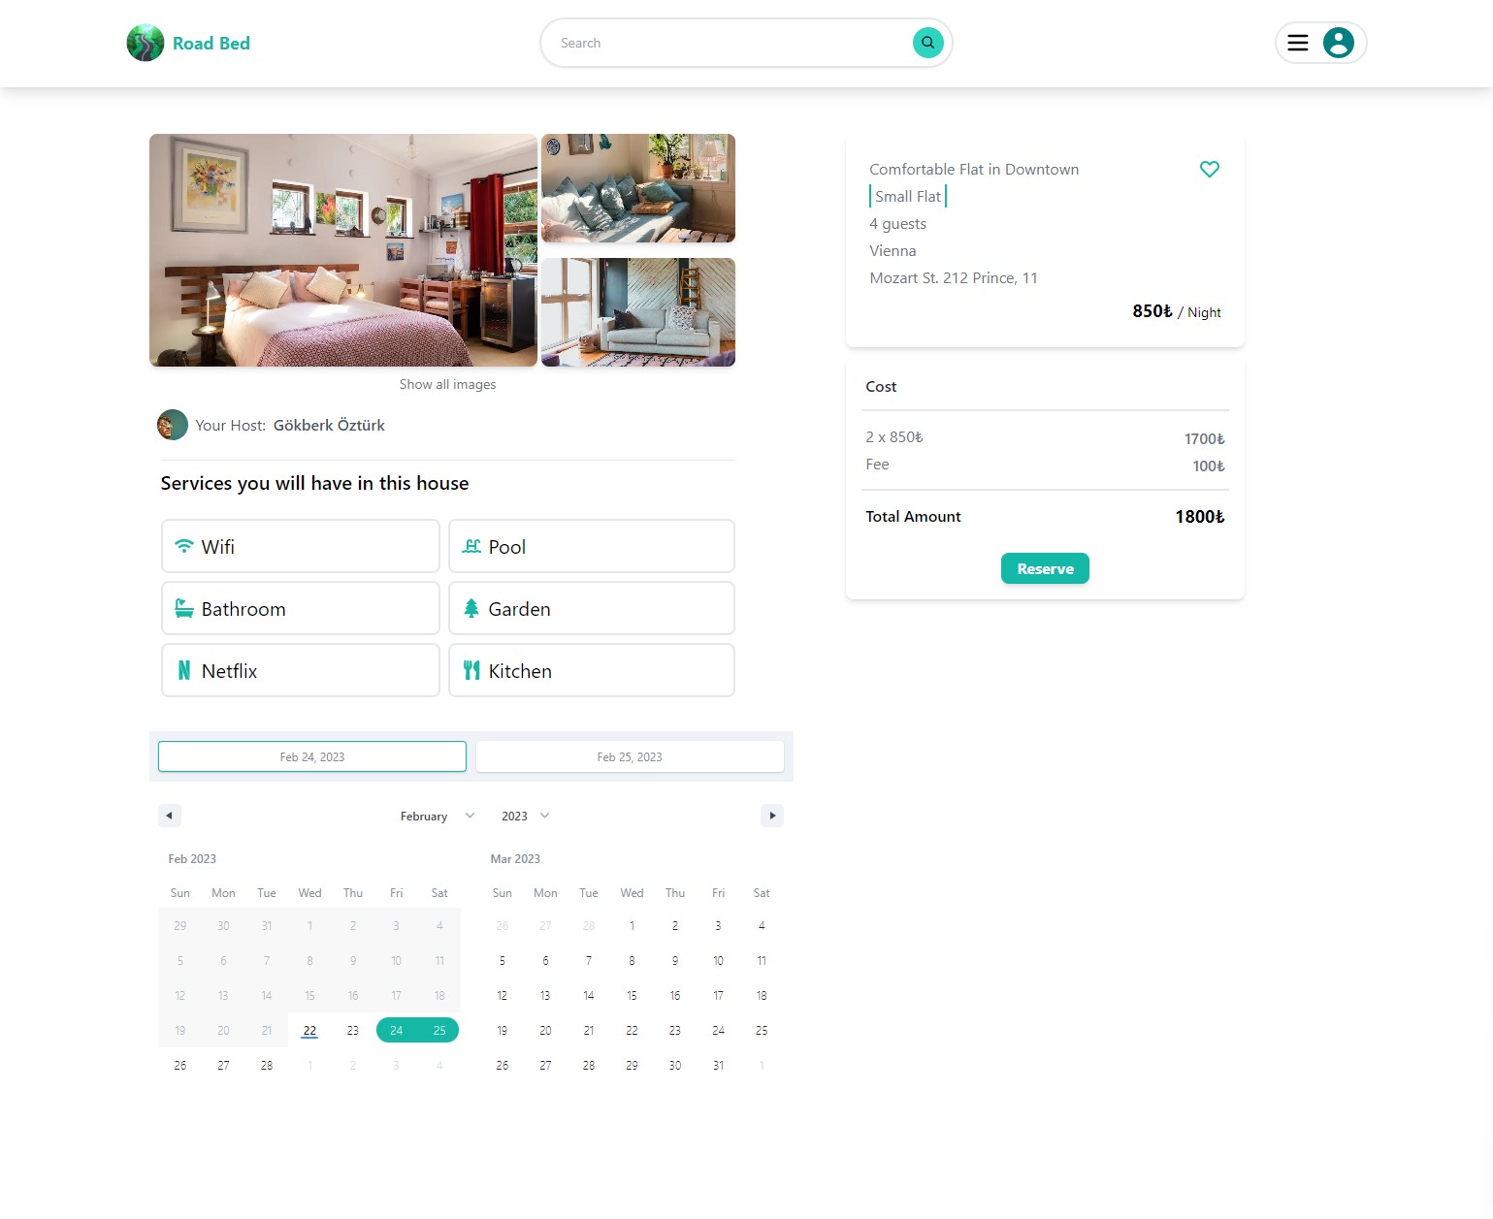This screenshot has width=1493, height=1219.
Task: Click the Reserve button
Action: (1045, 568)
